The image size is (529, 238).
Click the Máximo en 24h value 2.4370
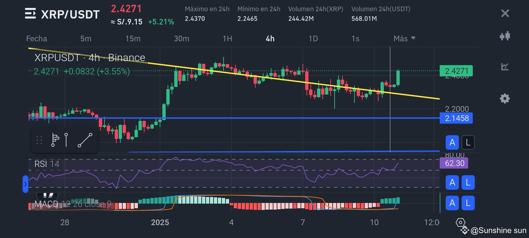click(x=195, y=19)
